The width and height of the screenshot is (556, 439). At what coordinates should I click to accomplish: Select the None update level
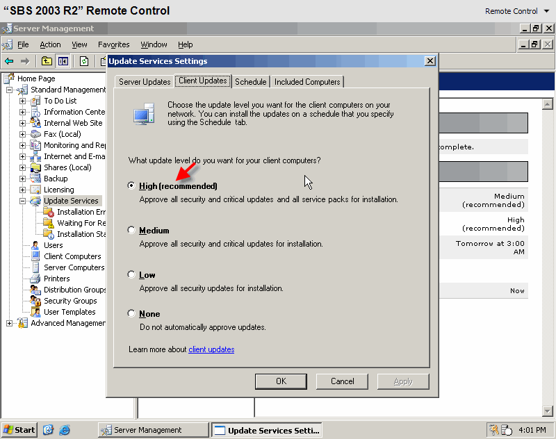(x=131, y=313)
